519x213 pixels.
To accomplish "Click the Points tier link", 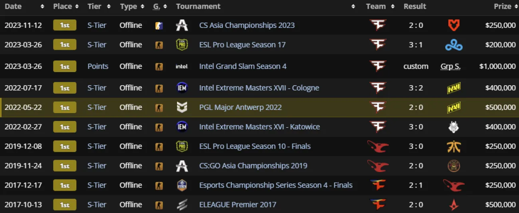I will [x=98, y=66].
